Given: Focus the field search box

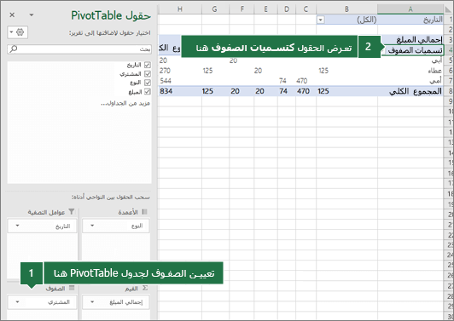Looking at the screenshot, I should click(x=79, y=49).
